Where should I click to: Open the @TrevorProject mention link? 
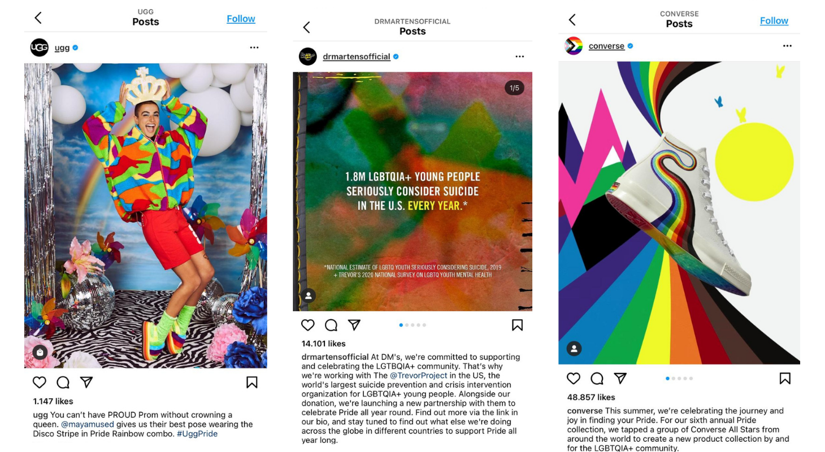point(418,375)
